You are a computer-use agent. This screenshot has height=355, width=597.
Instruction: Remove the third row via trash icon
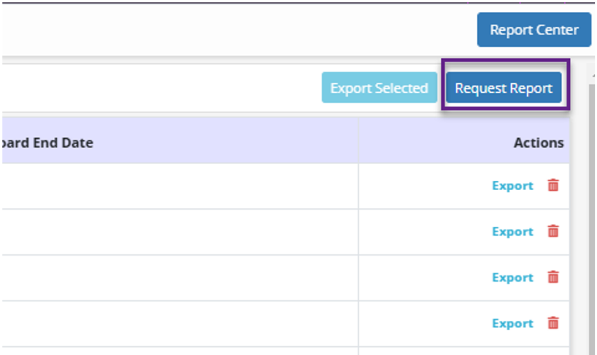pos(553,277)
